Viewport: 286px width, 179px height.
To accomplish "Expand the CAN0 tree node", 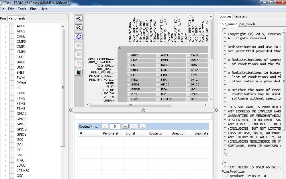I will pos(5,36).
